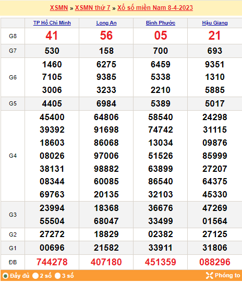Open the XSMN breadcrumb link
This screenshot has width=242, height=282.
pyautogui.click(x=59, y=8)
